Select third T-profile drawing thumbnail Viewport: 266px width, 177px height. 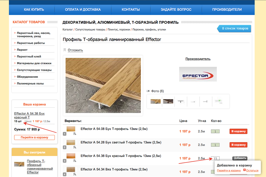tap(181, 101)
